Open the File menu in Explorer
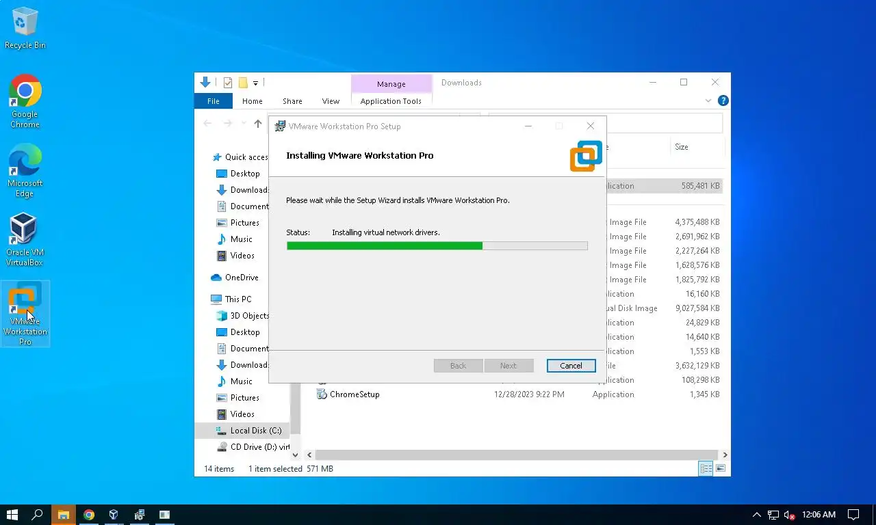This screenshot has width=876, height=525. coord(214,101)
